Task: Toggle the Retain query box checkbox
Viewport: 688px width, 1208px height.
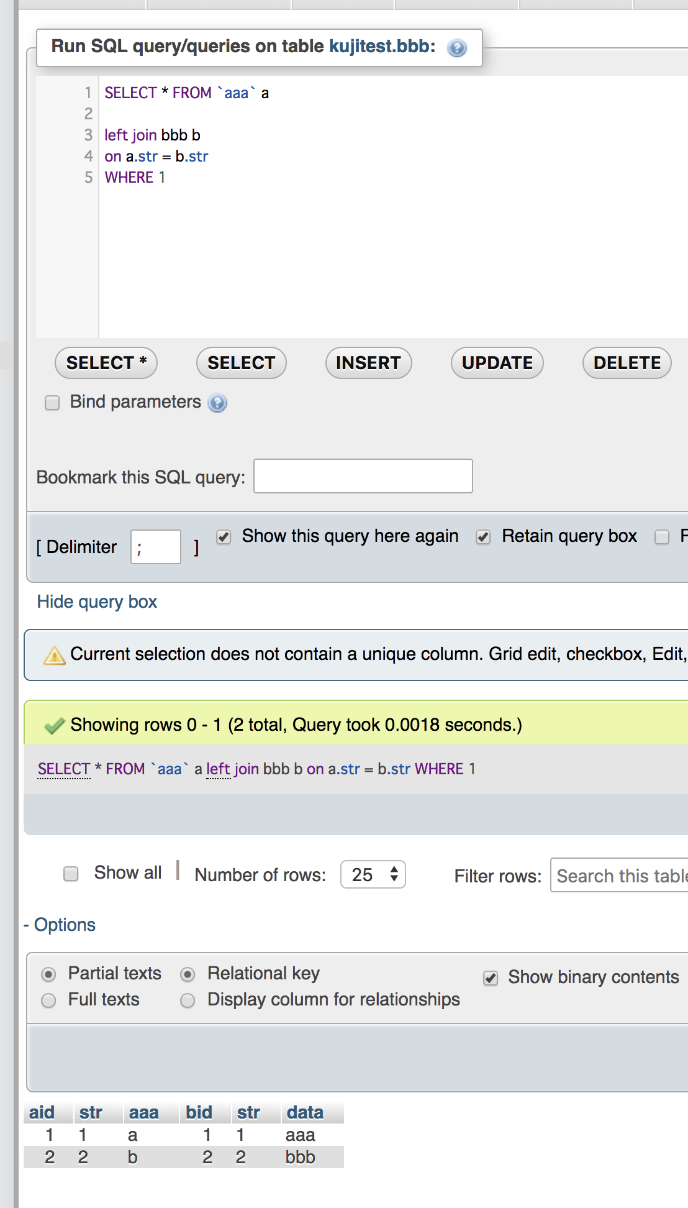Action: click(483, 537)
